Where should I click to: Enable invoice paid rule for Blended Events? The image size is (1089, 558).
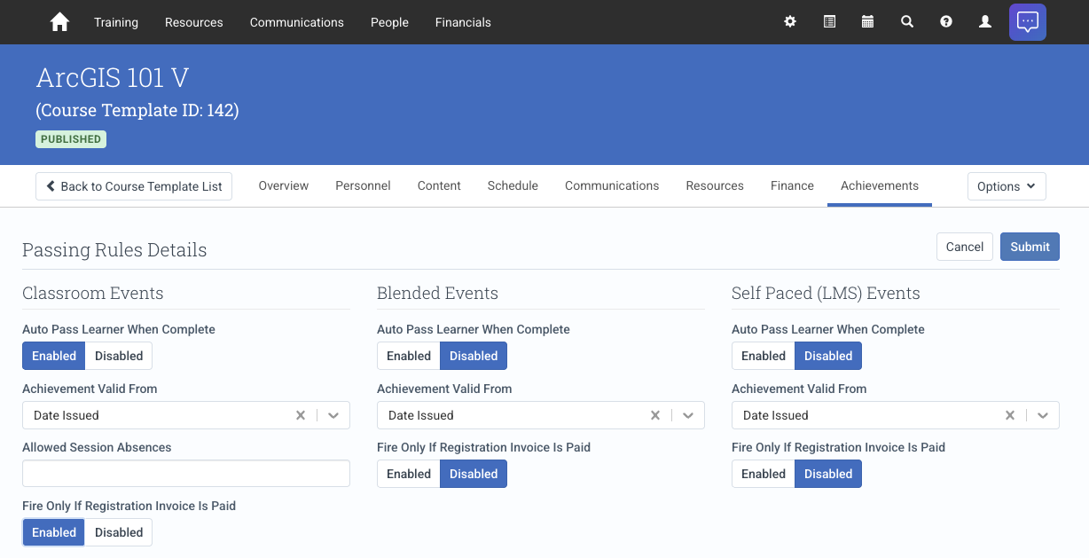click(409, 474)
